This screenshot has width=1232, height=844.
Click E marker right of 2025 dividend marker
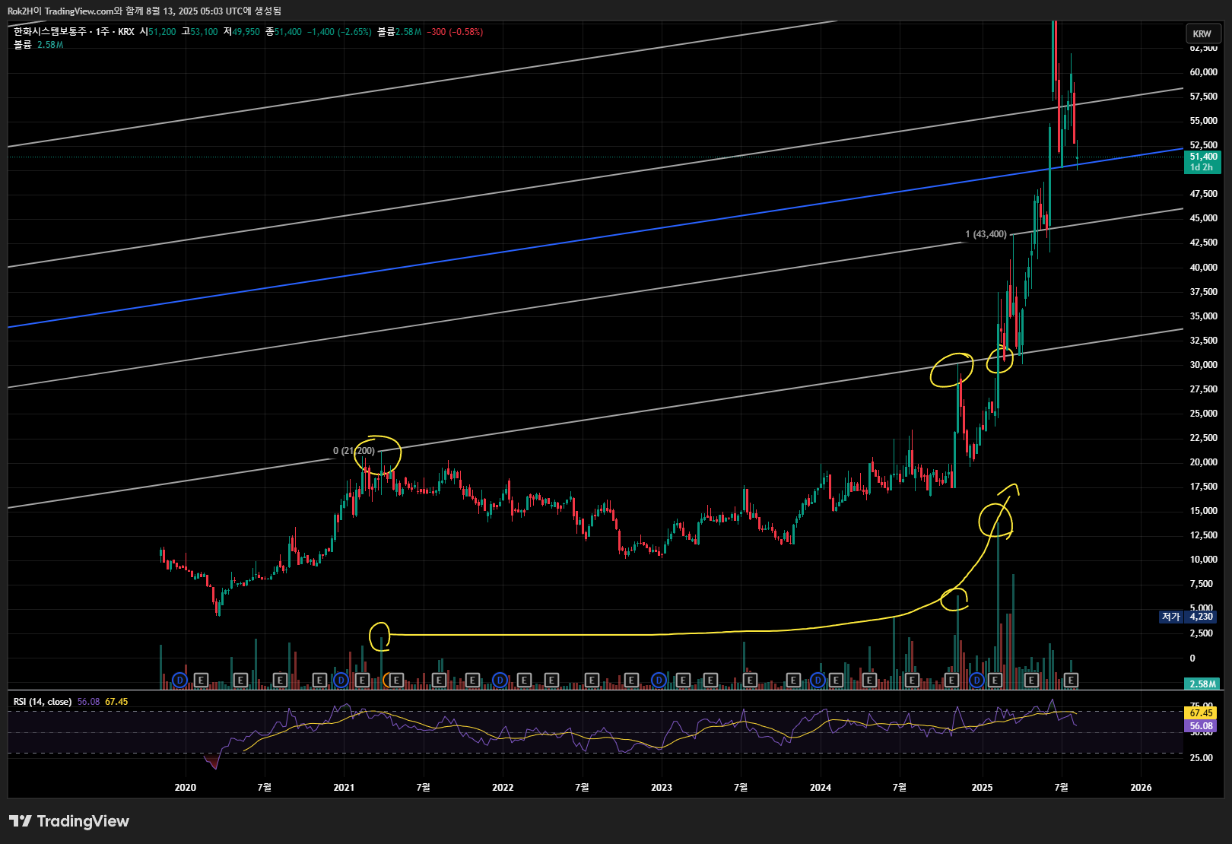(x=995, y=680)
